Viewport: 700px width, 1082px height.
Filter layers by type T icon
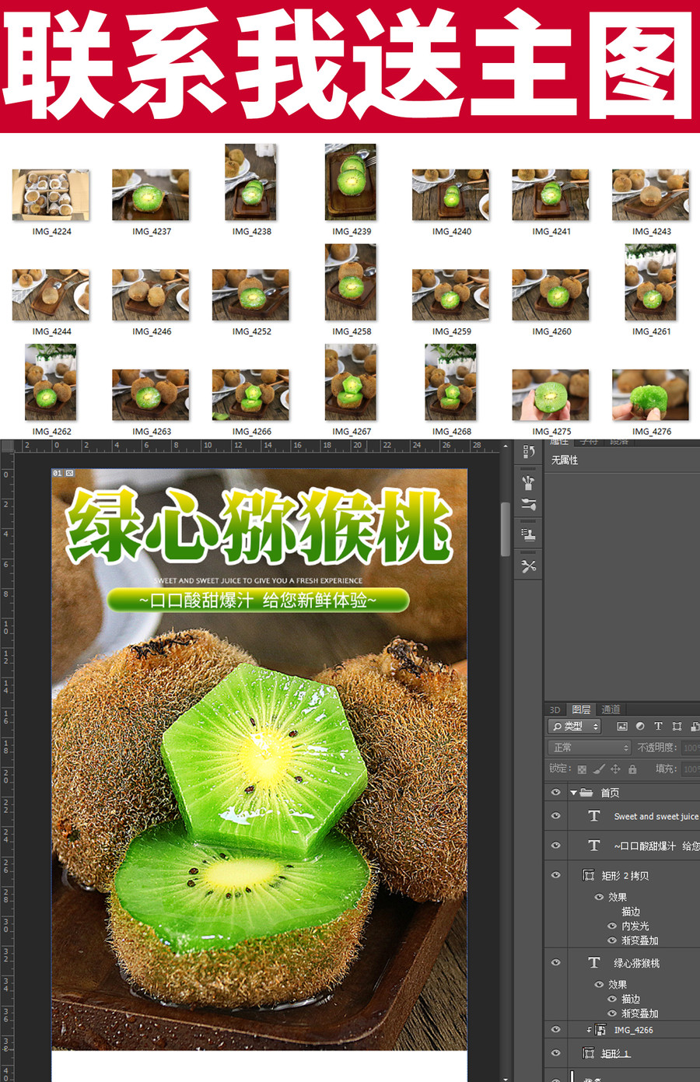click(658, 727)
